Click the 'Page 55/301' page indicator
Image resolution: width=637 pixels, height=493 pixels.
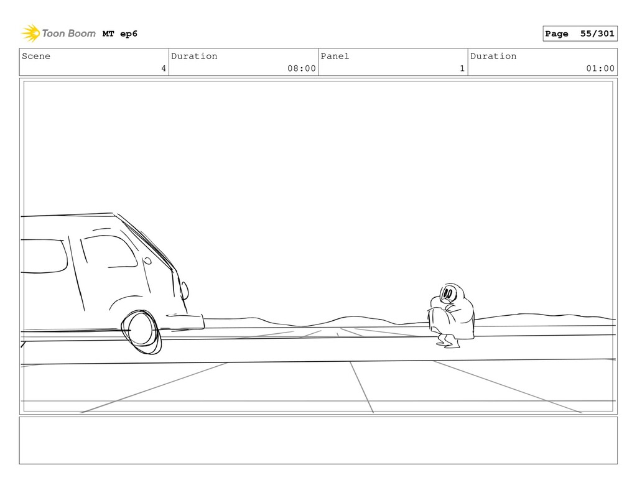coord(580,34)
